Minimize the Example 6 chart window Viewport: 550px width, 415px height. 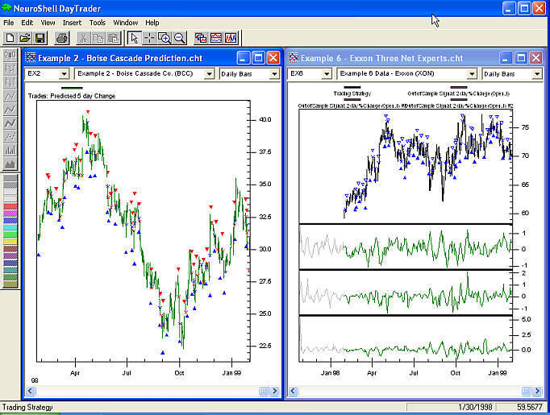pos(506,58)
